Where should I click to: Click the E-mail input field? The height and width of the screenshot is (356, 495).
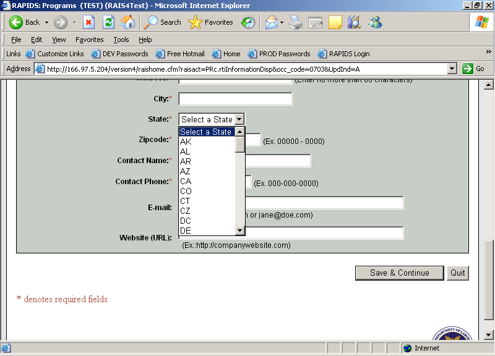click(324, 203)
